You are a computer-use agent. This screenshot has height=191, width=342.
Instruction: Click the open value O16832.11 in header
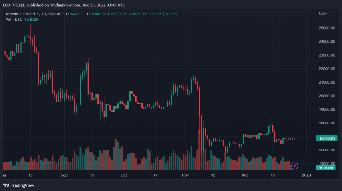pos(75,14)
